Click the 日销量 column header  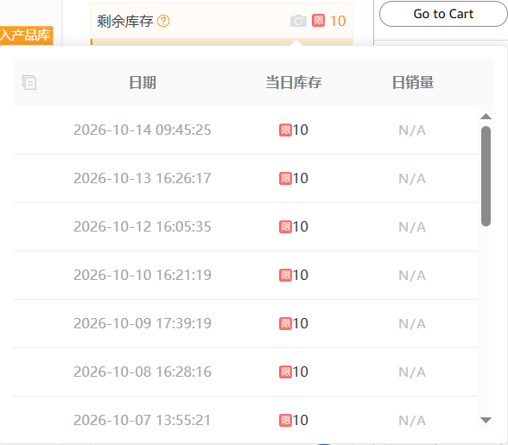[x=412, y=82]
